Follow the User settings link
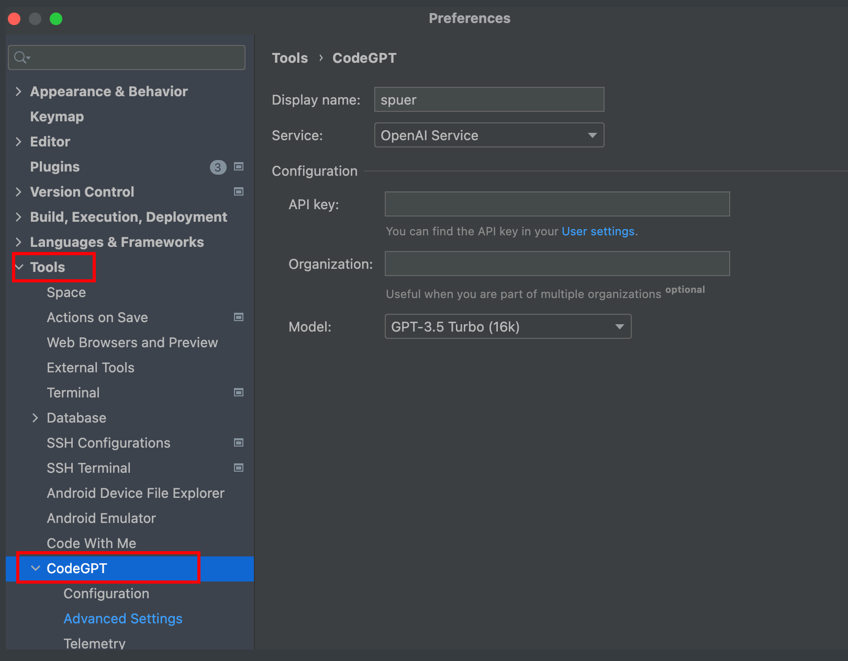Viewport: 848px width, 661px height. [x=598, y=231]
